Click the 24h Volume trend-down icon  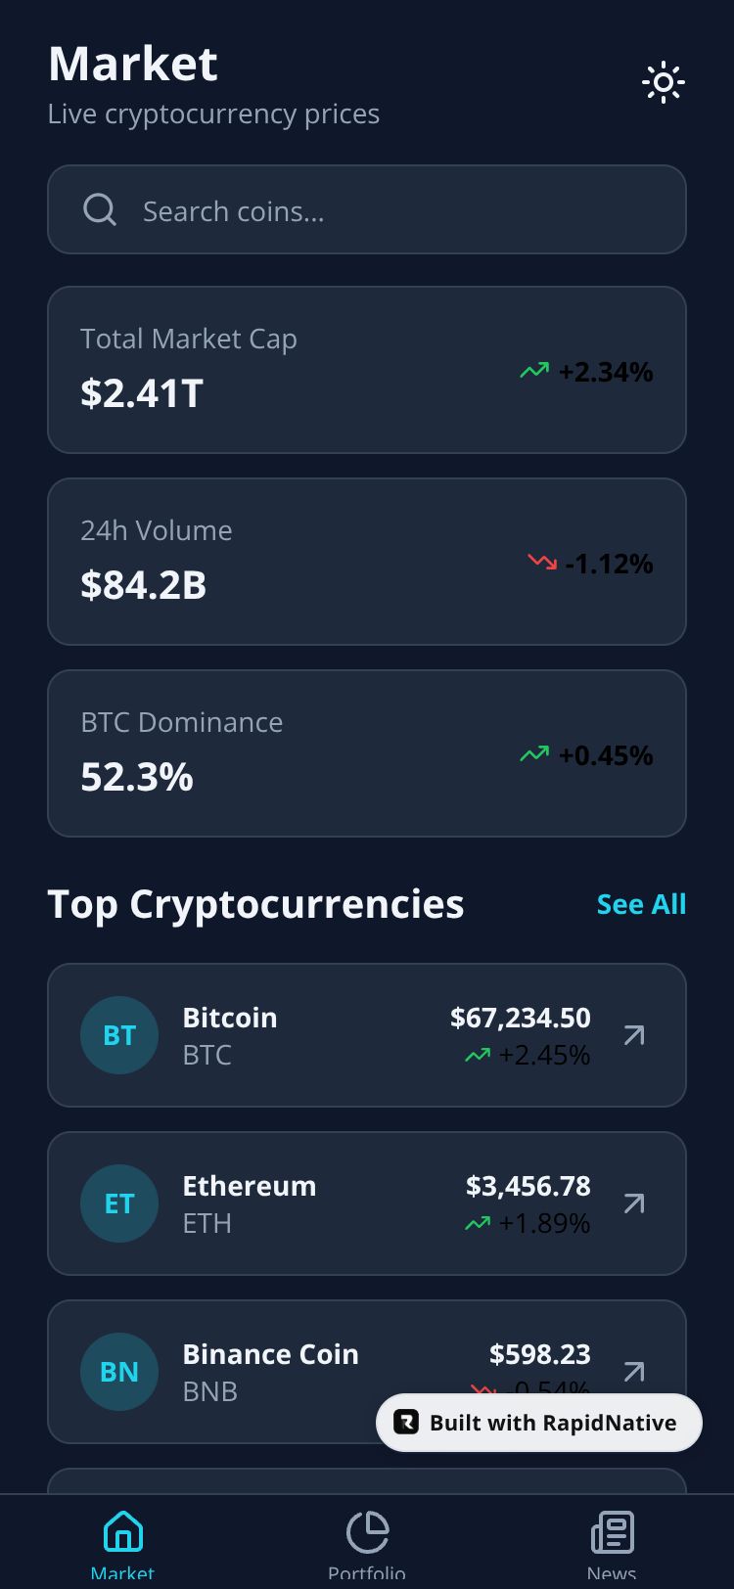542,562
